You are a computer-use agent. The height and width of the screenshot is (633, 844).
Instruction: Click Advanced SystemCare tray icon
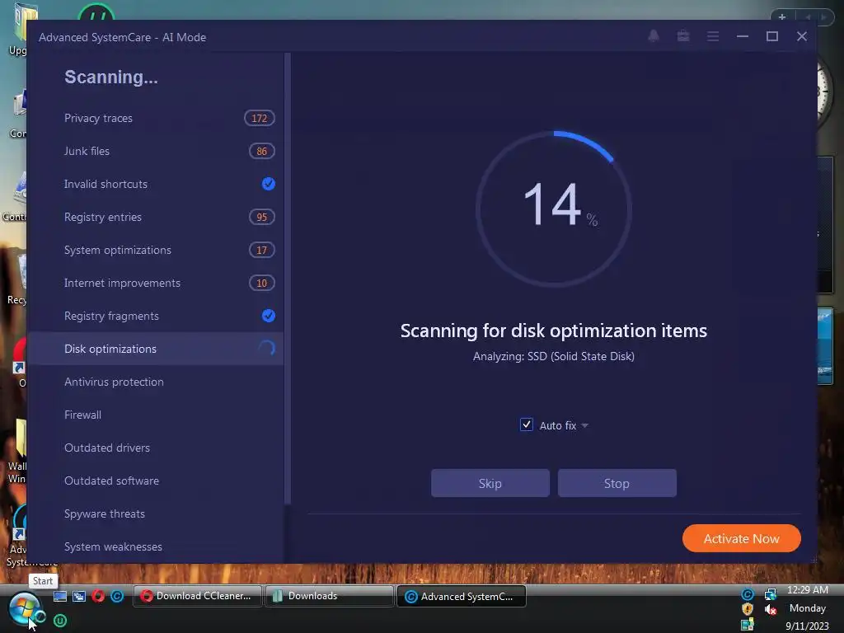coord(747,594)
